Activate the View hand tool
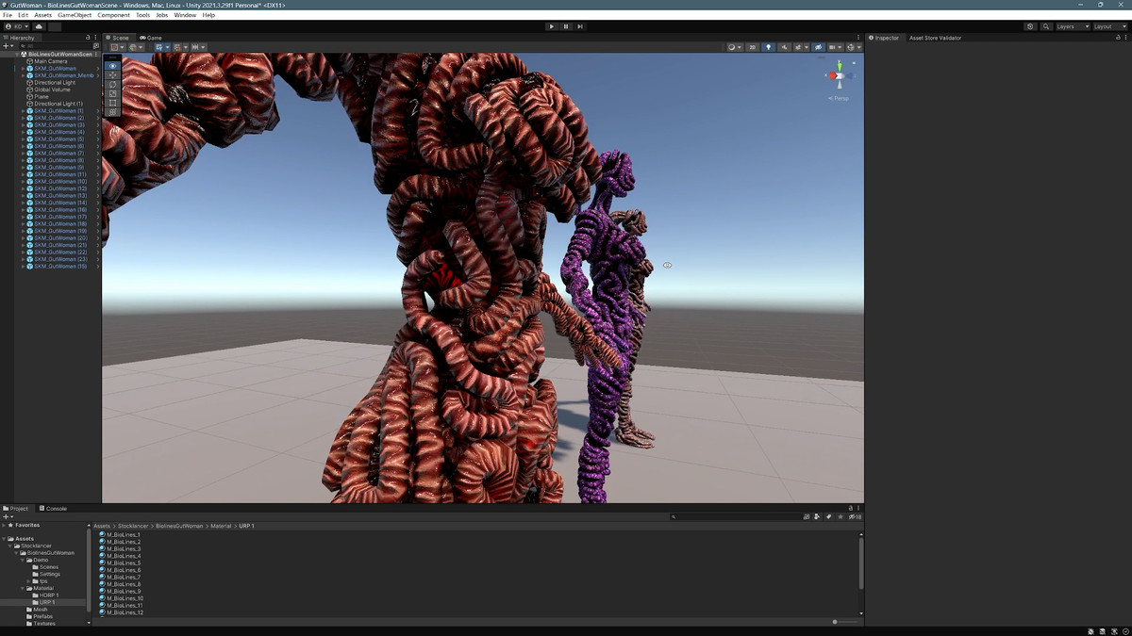1132x636 pixels. (x=112, y=66)
